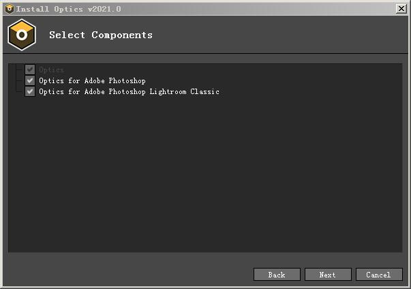Go back with the Back button
This screenshot has width=411, height=289.
click(x=277, y=275)
